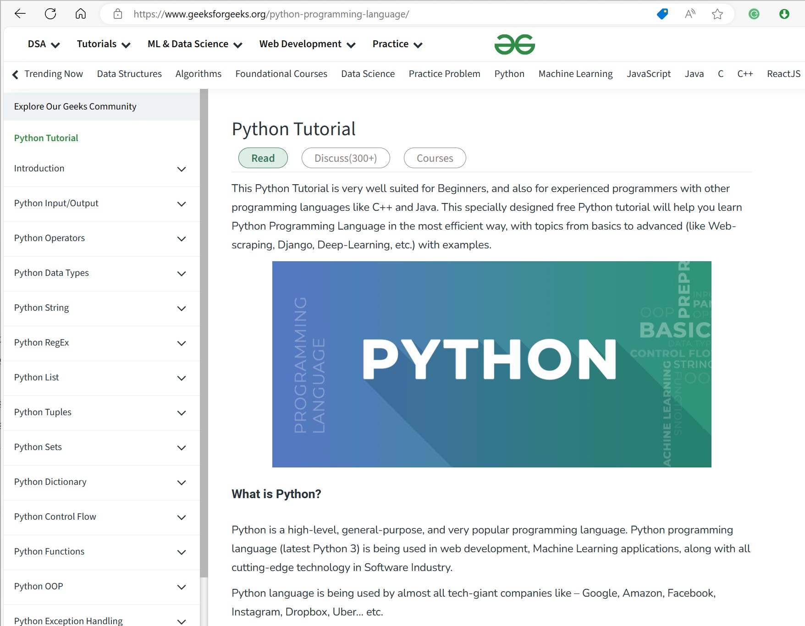The width and height of the screenshot is (805, 626).
Task: Expand the Python String section
Action: tap(101, 308)
